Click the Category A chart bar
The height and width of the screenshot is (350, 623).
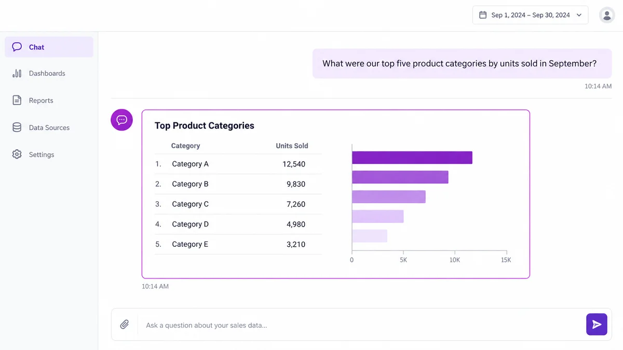click(412, 158)
